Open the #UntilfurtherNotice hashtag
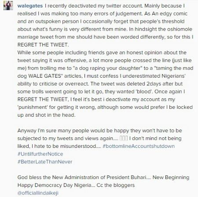The height and width of the screenshot is (197, 198). [x=40, y=154]
